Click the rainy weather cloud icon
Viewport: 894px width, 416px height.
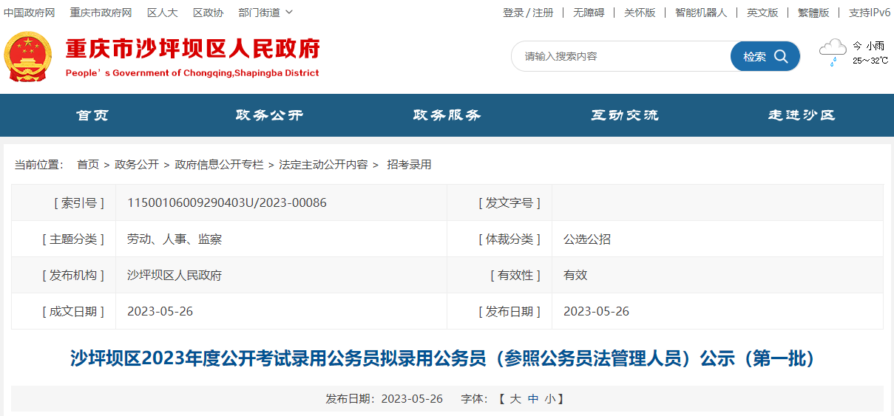click(833, 52)
